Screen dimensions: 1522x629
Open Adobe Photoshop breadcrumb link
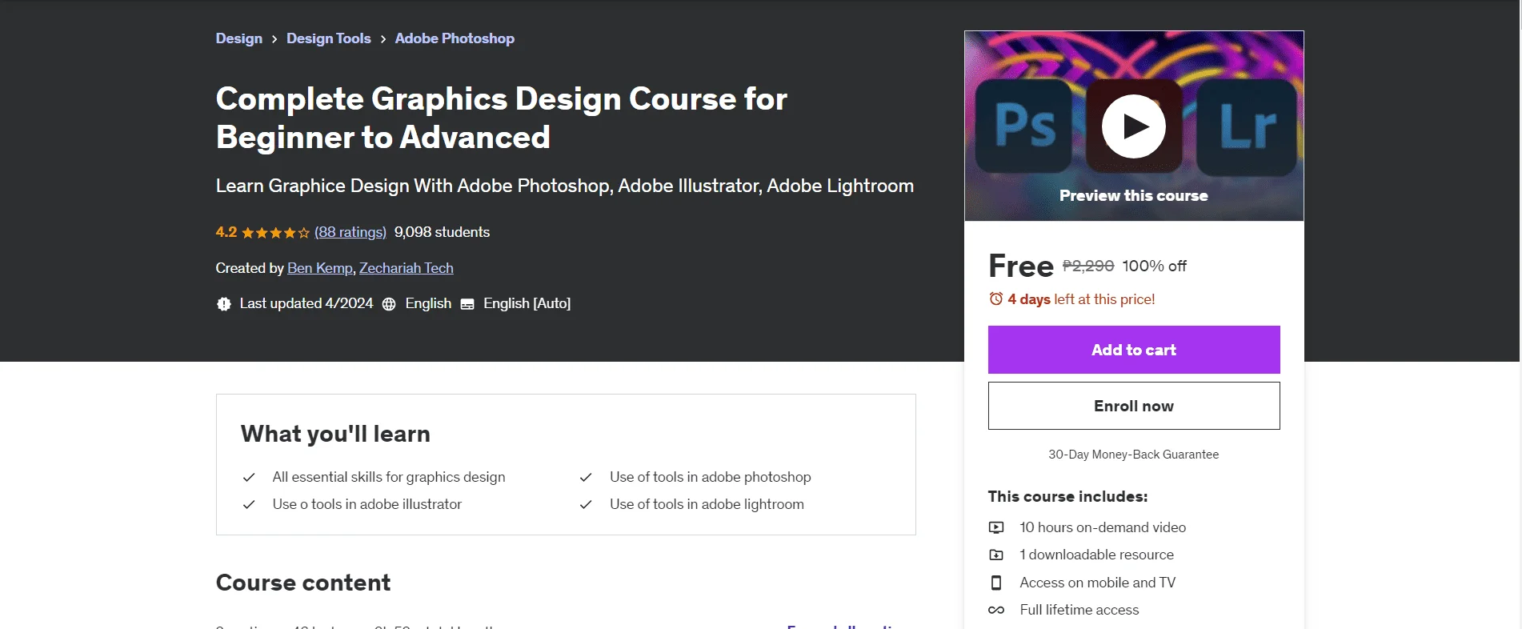(455, 38)
